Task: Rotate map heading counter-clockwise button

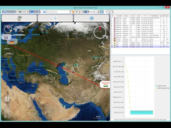Action: pyautogui.click(x=9, y=109)
